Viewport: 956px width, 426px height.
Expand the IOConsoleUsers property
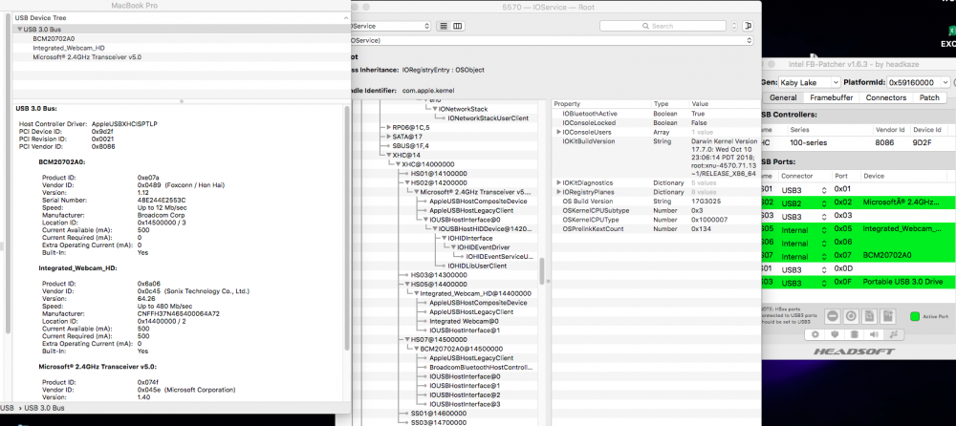click(x=558, y=132)
